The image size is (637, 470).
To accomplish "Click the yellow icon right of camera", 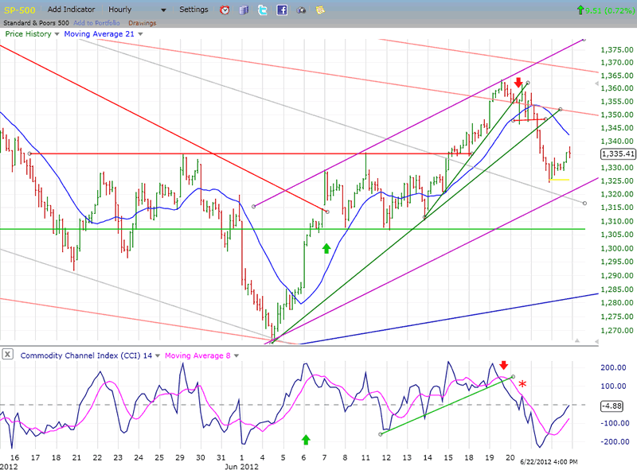I will pyautogui.click(x=318, y=10).
